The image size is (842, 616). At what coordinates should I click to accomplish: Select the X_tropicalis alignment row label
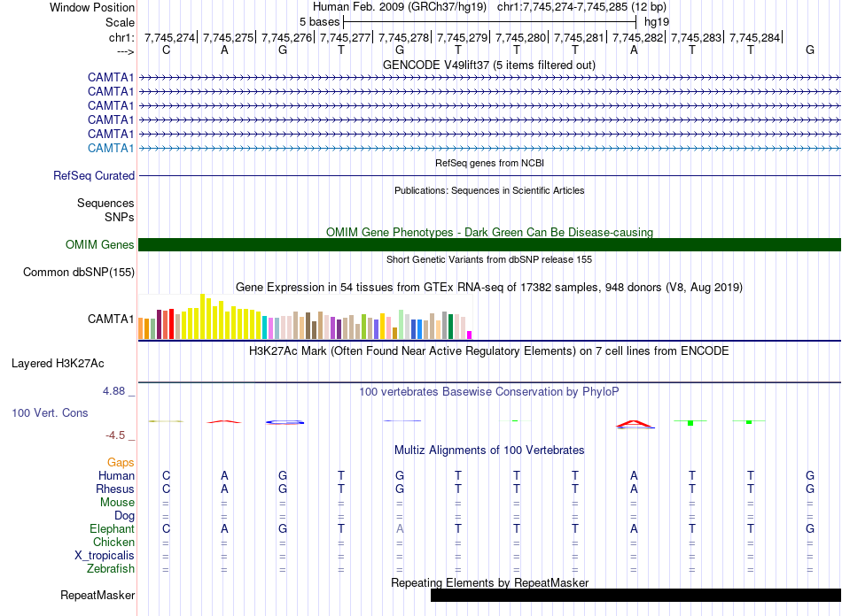(105, 556)
